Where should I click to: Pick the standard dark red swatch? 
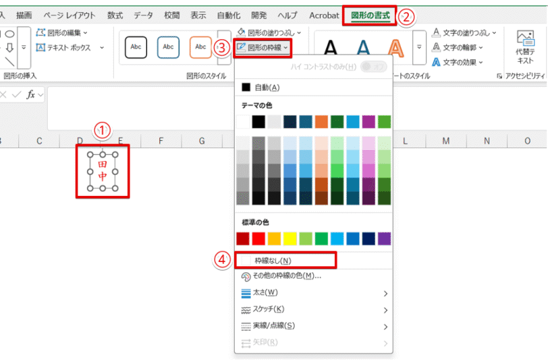click(243, 239)
